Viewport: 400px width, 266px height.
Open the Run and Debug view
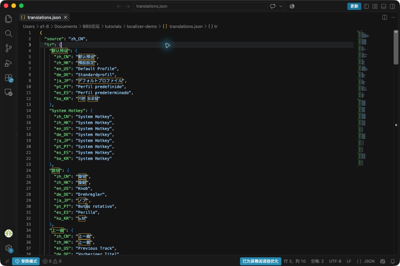[x=9, y=63]
